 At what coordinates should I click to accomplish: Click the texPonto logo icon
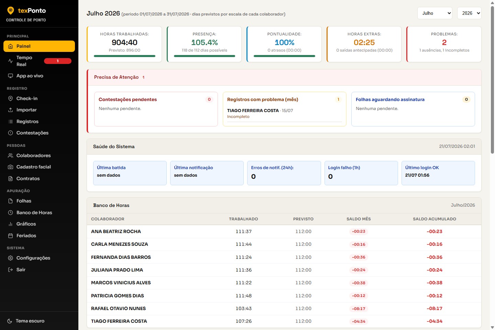tap(11, 11)
